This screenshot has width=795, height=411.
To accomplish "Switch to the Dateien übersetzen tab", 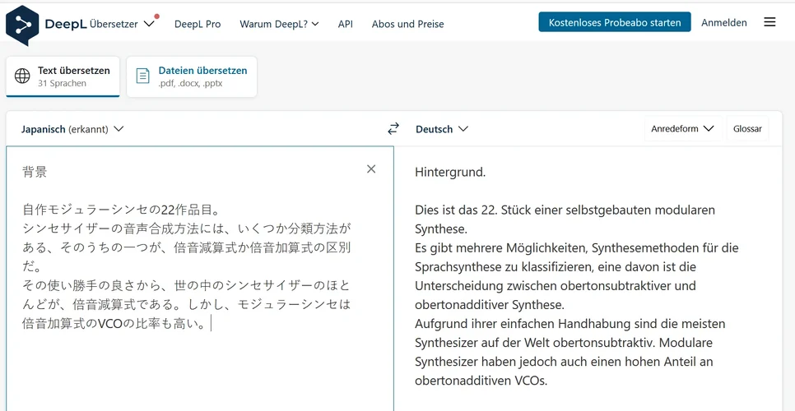I will coord(192,76).
